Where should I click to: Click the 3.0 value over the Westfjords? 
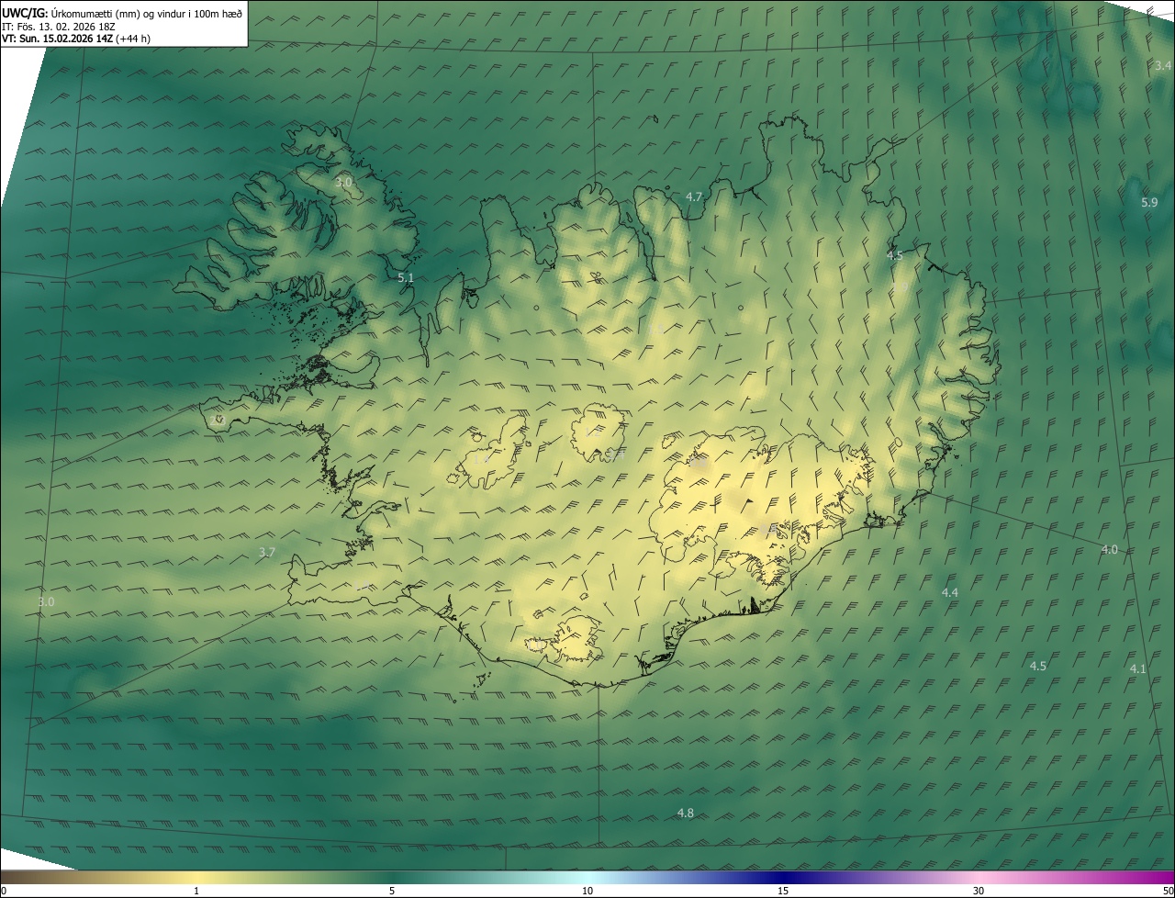click(343, 183)
